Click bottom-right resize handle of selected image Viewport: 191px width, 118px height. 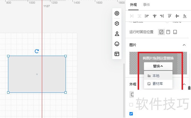(66, 93)
